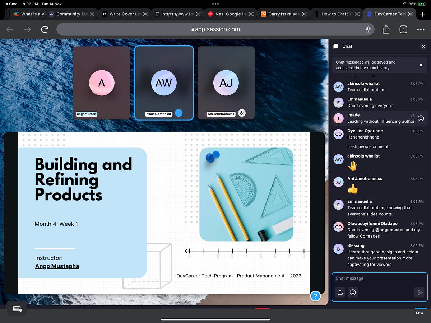The image size is (431, 323).
Task: Open the browser three-dot menu
Action: pos(421,29)
